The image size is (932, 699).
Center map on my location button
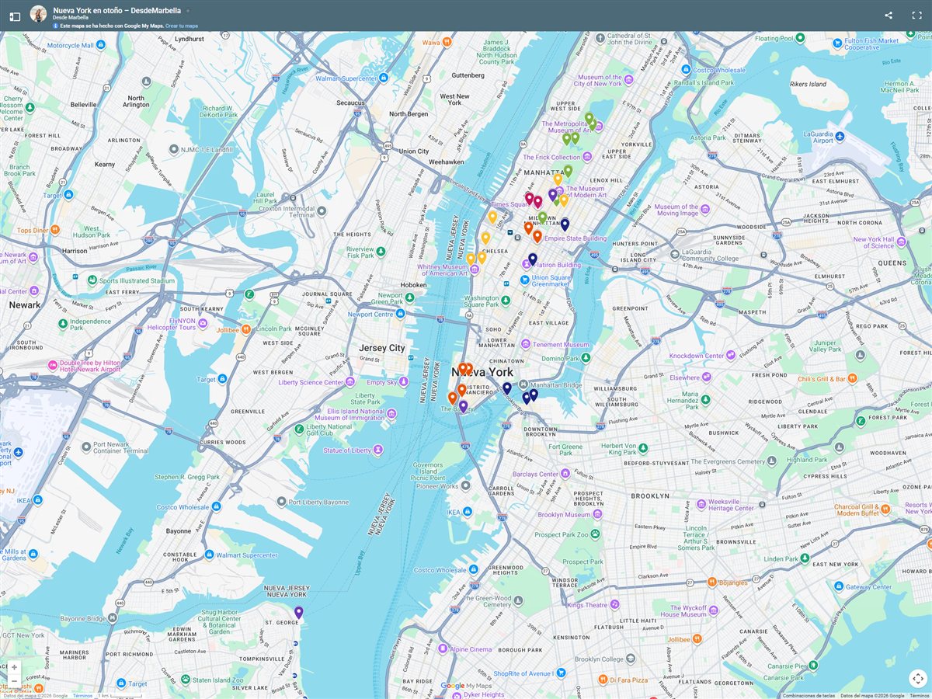(x=918, y=678)
